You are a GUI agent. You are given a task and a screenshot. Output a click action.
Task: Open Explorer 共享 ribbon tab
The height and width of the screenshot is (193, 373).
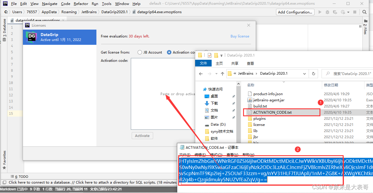click(x=235, y=63)
